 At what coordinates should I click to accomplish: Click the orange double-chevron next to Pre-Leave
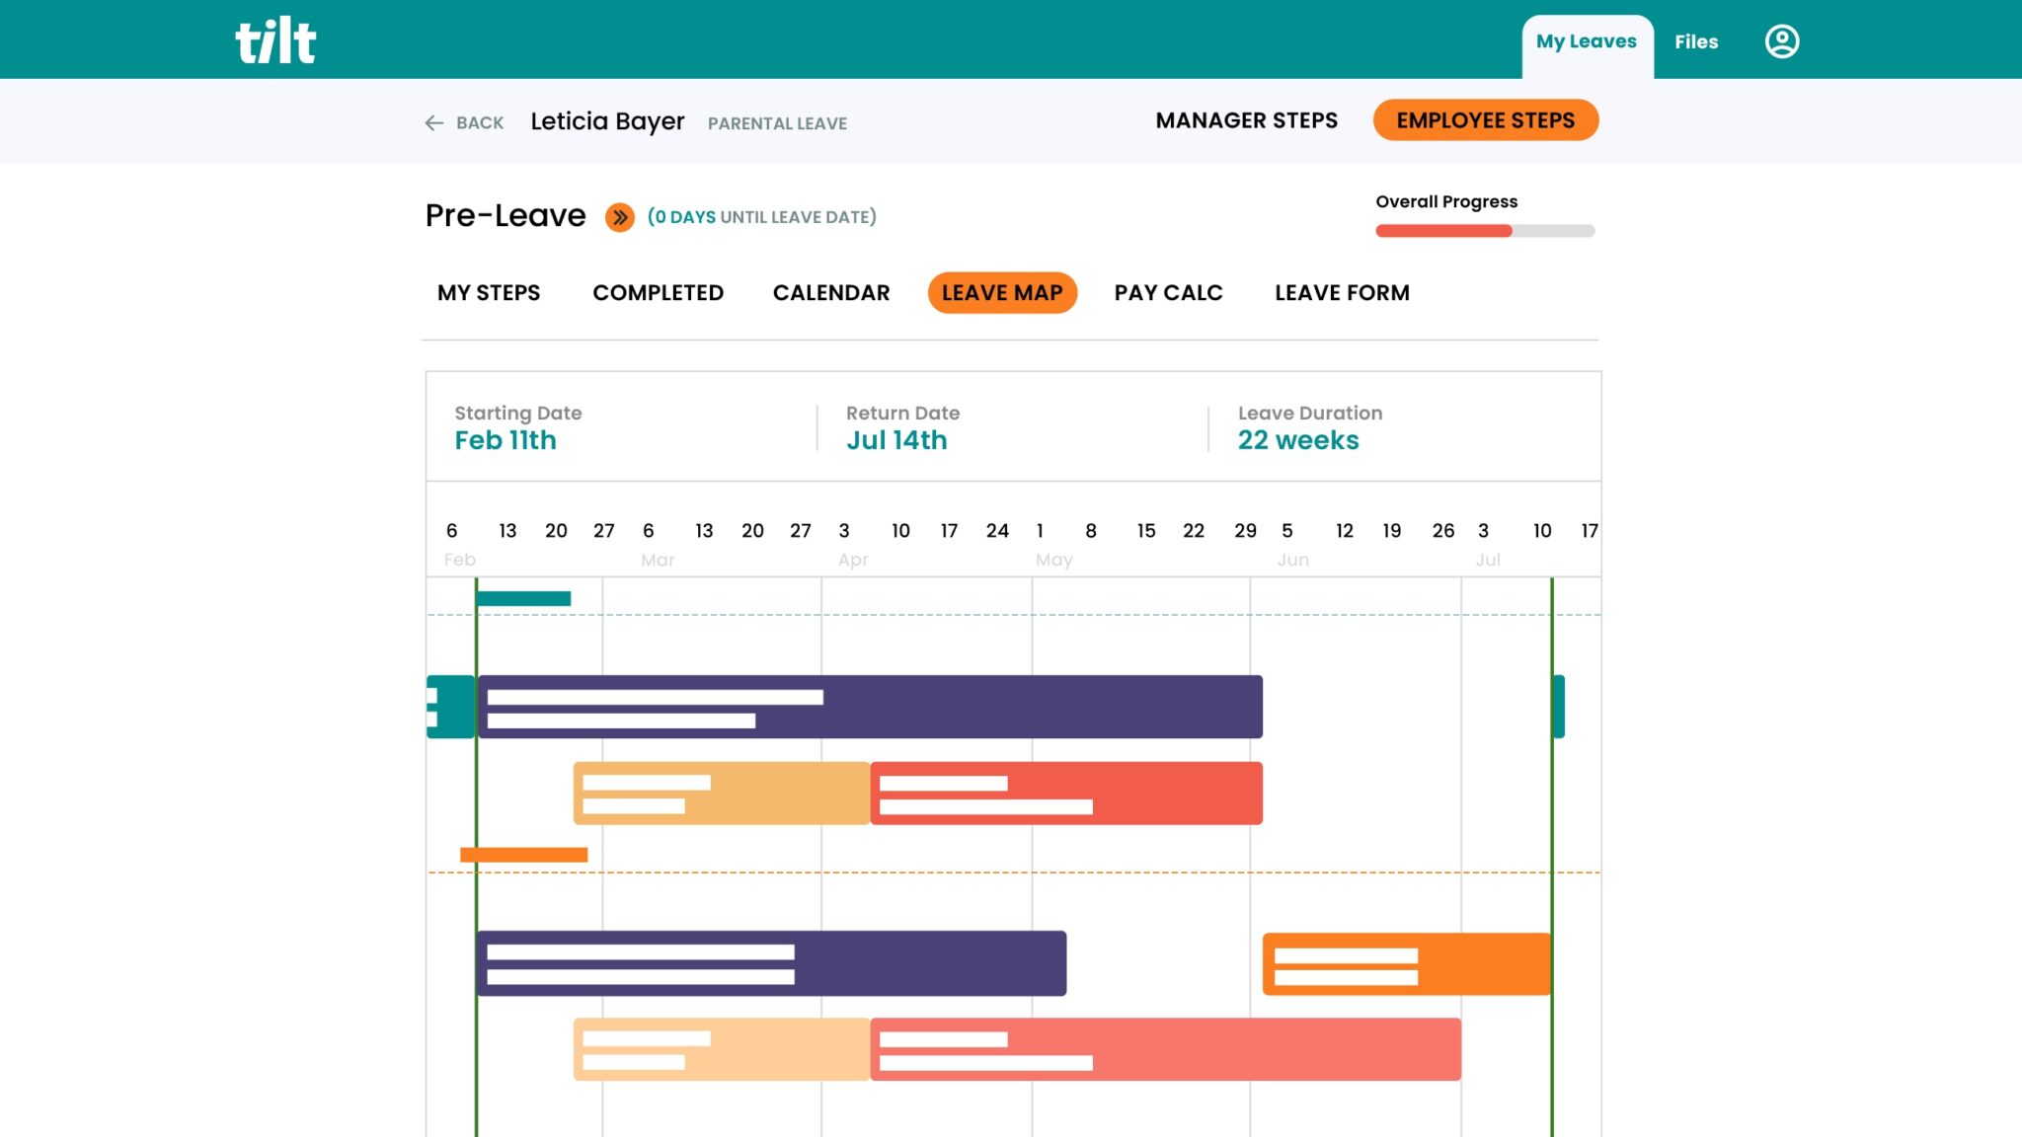[621, 217]
